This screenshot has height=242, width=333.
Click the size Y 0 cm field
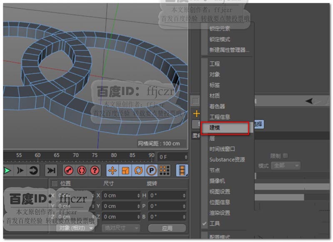click(121, 206)
